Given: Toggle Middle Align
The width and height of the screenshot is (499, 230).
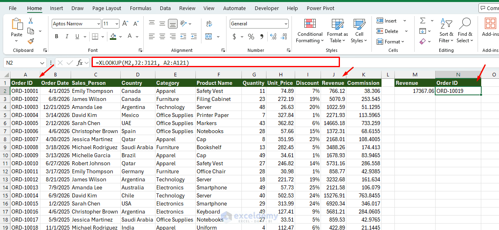Looking at the screenshot, I should tap(162, 24).
